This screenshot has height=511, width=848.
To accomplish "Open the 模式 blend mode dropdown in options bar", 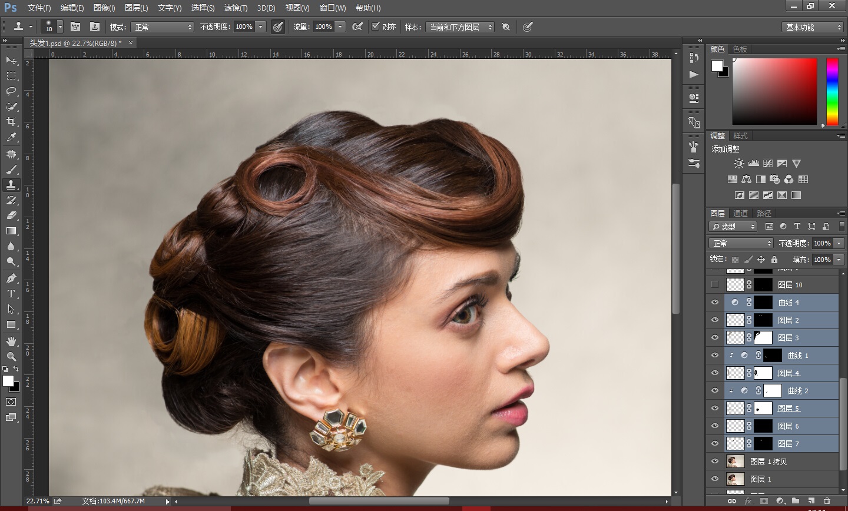I will click(163, 27).
